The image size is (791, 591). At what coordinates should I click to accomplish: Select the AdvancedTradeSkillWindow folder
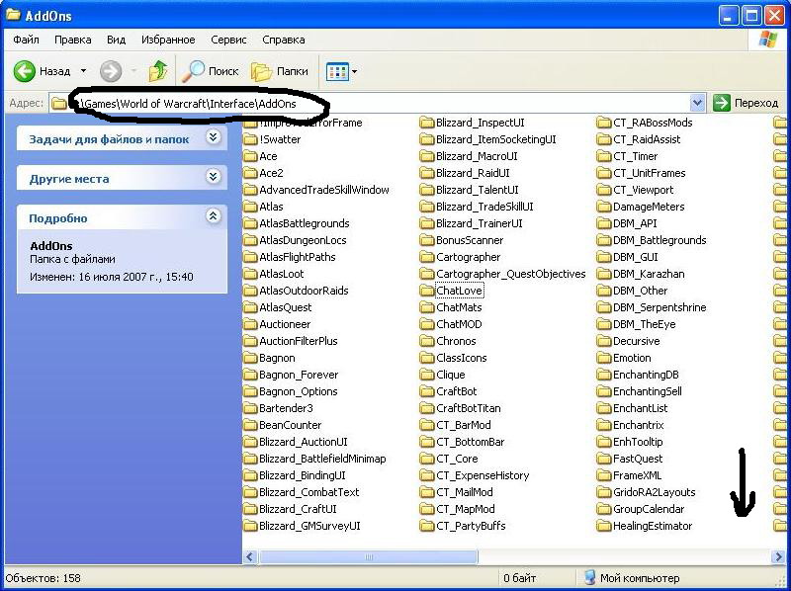coord(316,190)
